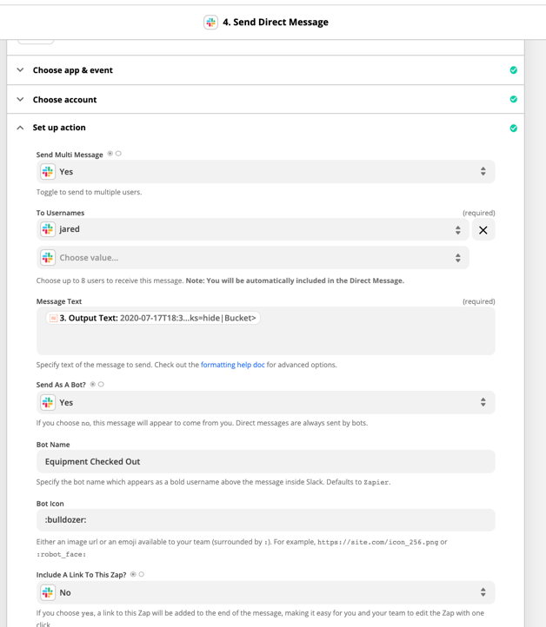Click the 3. Output Text data pill
Image resolution: width=546 pixels, height=627 pixels.
[x=153, y=319]
